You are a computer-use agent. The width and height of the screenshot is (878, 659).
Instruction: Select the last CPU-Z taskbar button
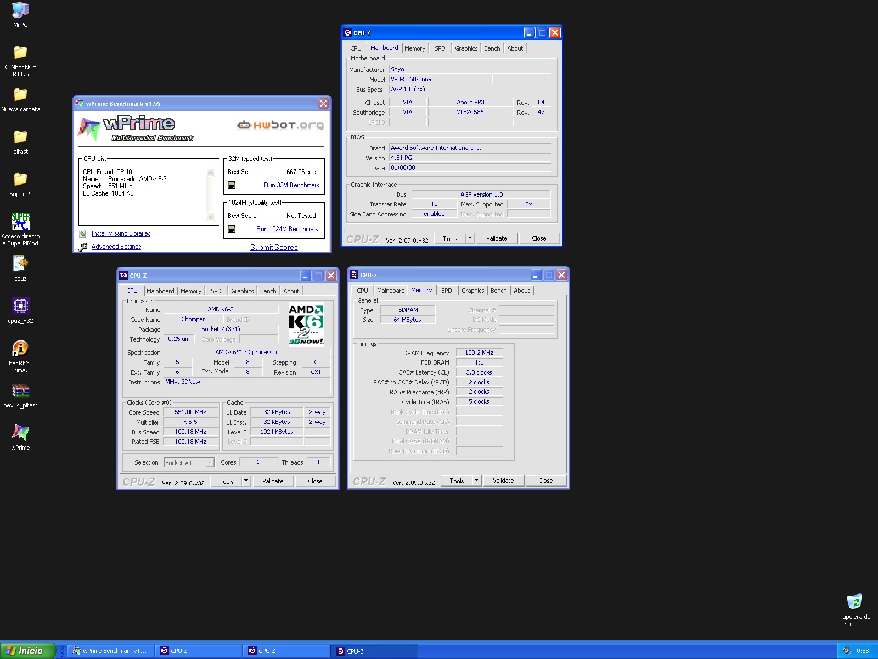(x=374, y=651)
